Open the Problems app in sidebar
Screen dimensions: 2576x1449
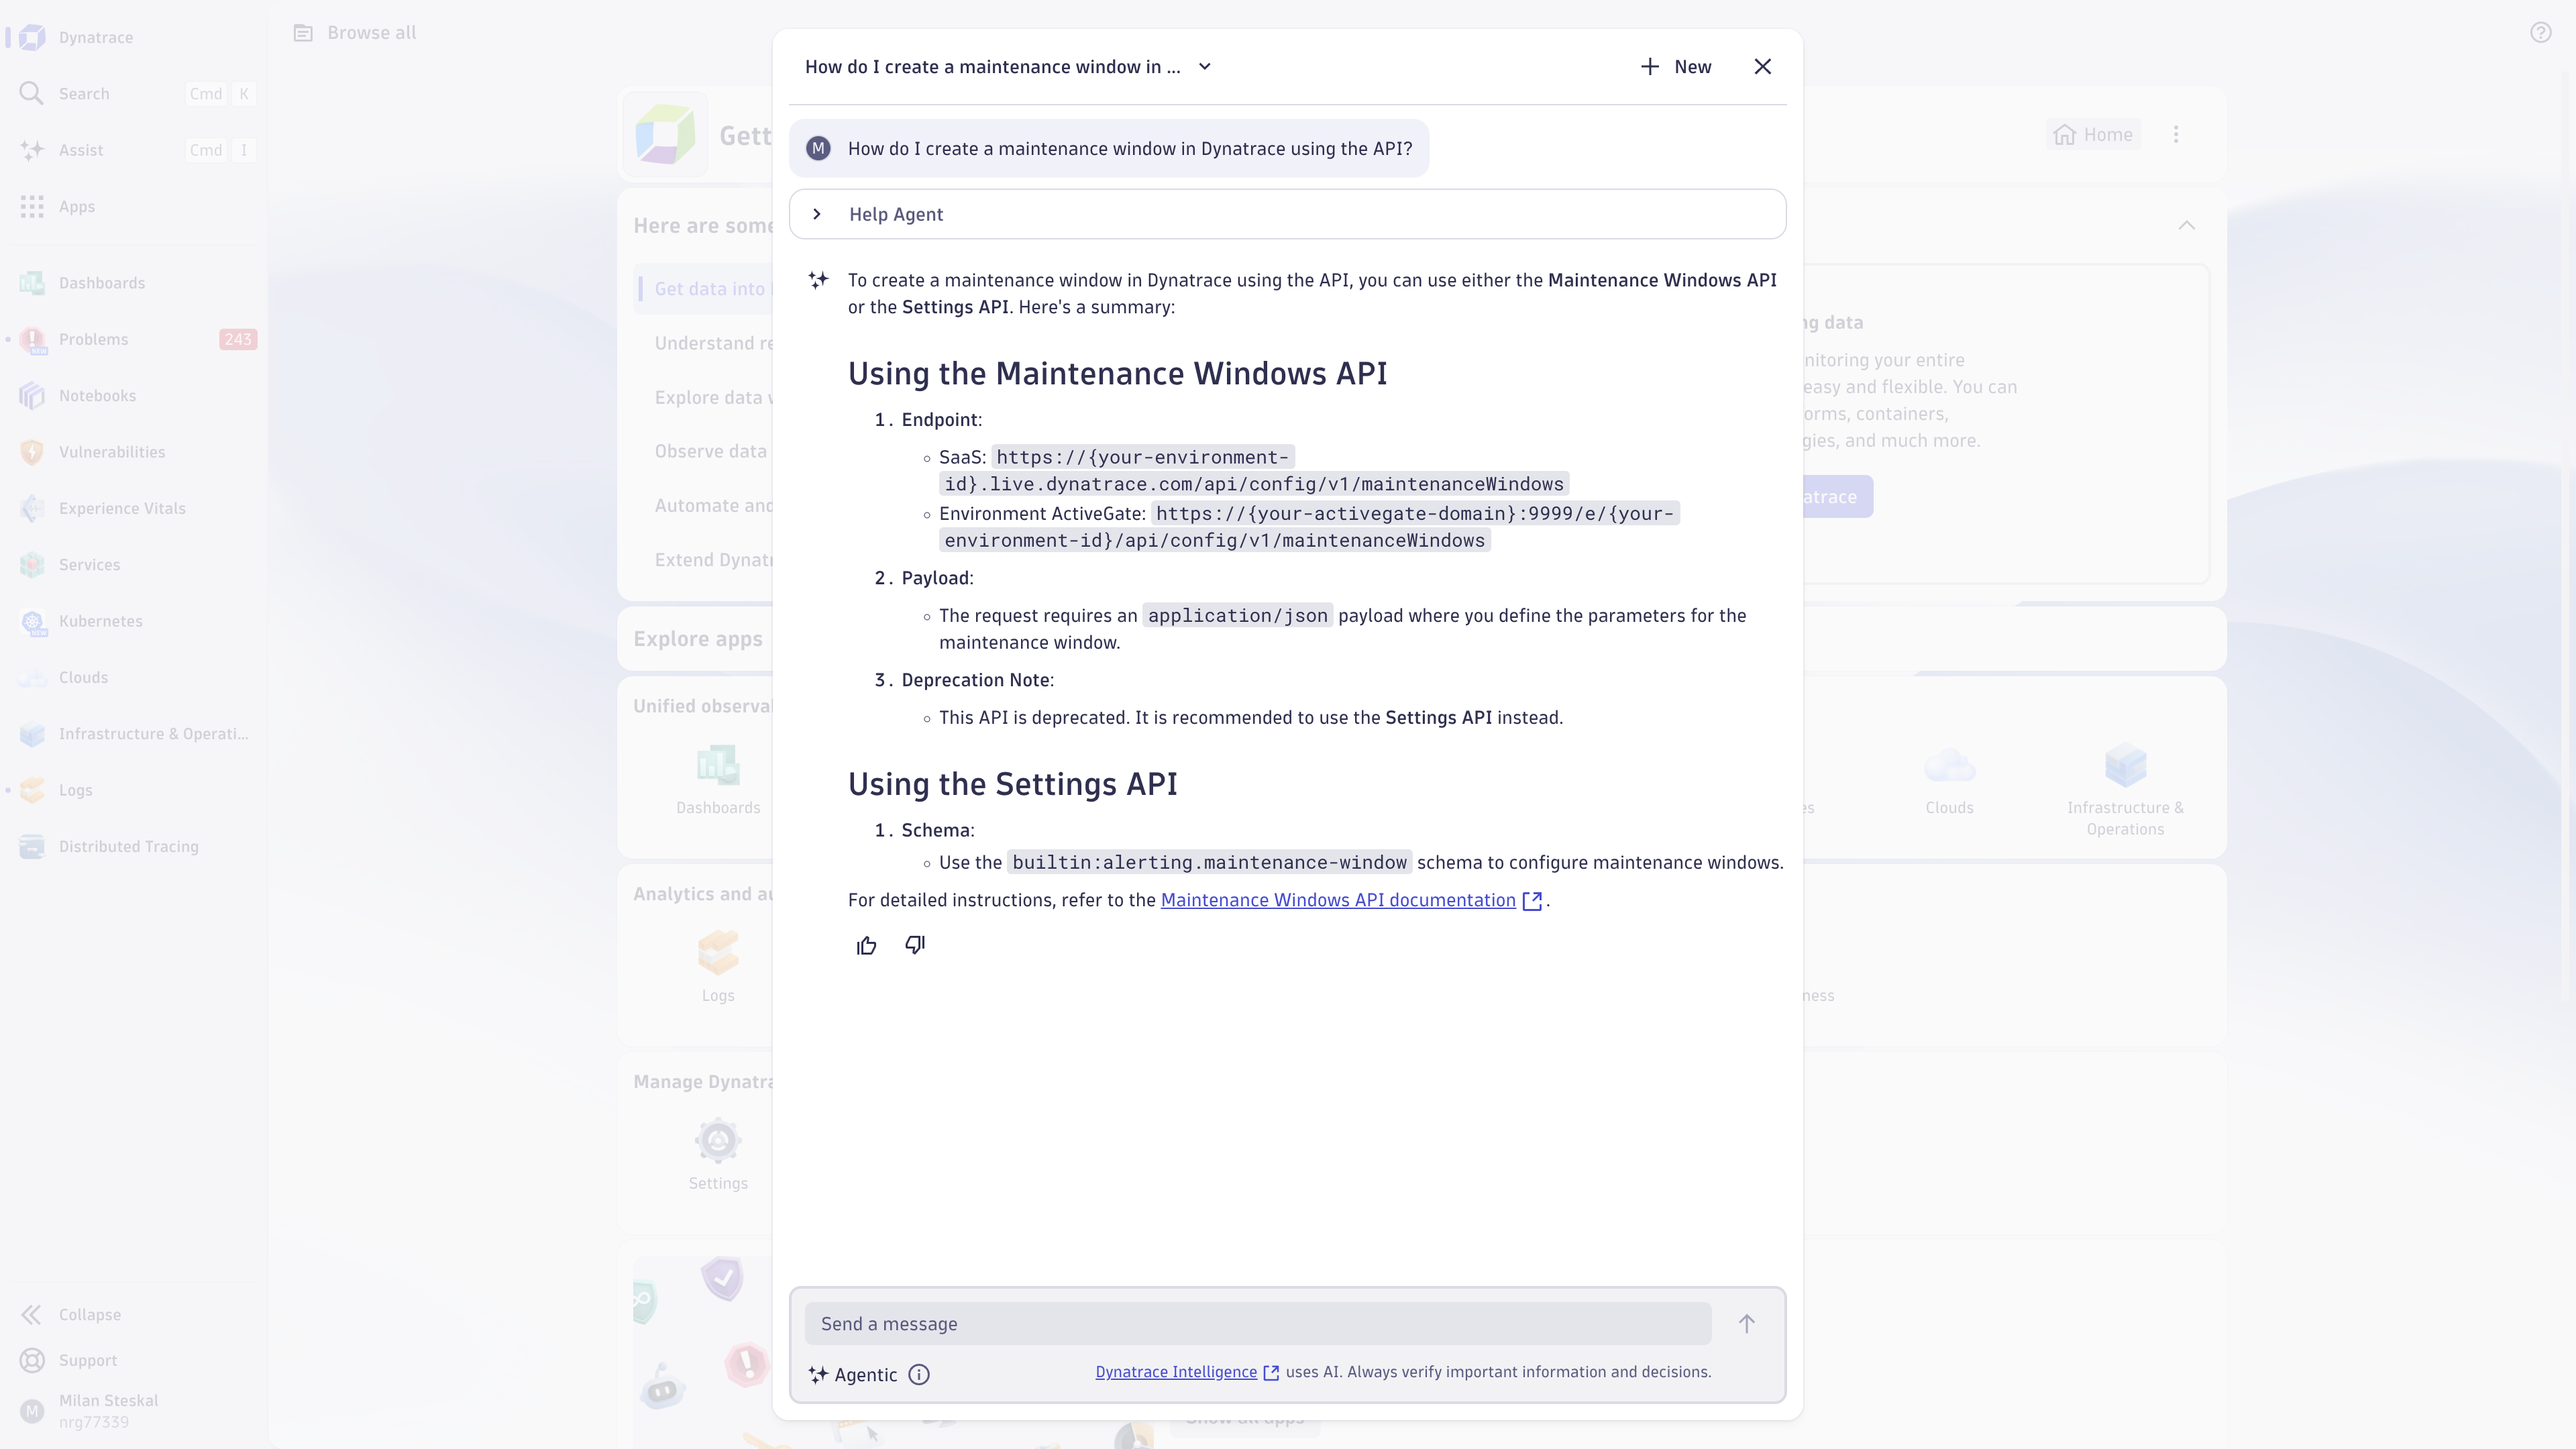click(x=93, y=340)
